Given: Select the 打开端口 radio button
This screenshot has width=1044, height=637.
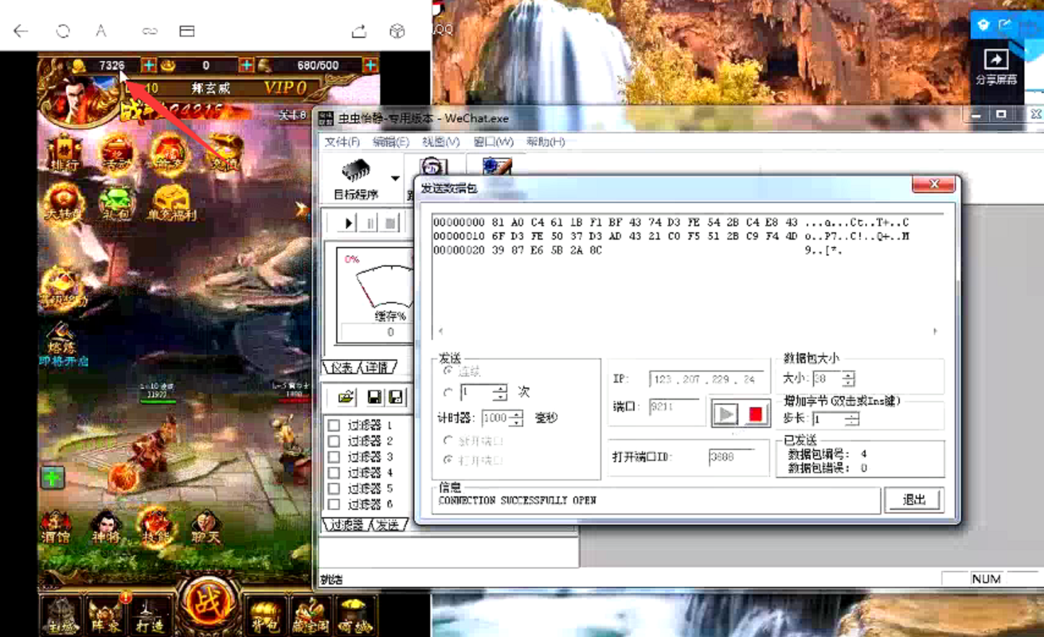Looking at the screenshot, I should (448, 460).
